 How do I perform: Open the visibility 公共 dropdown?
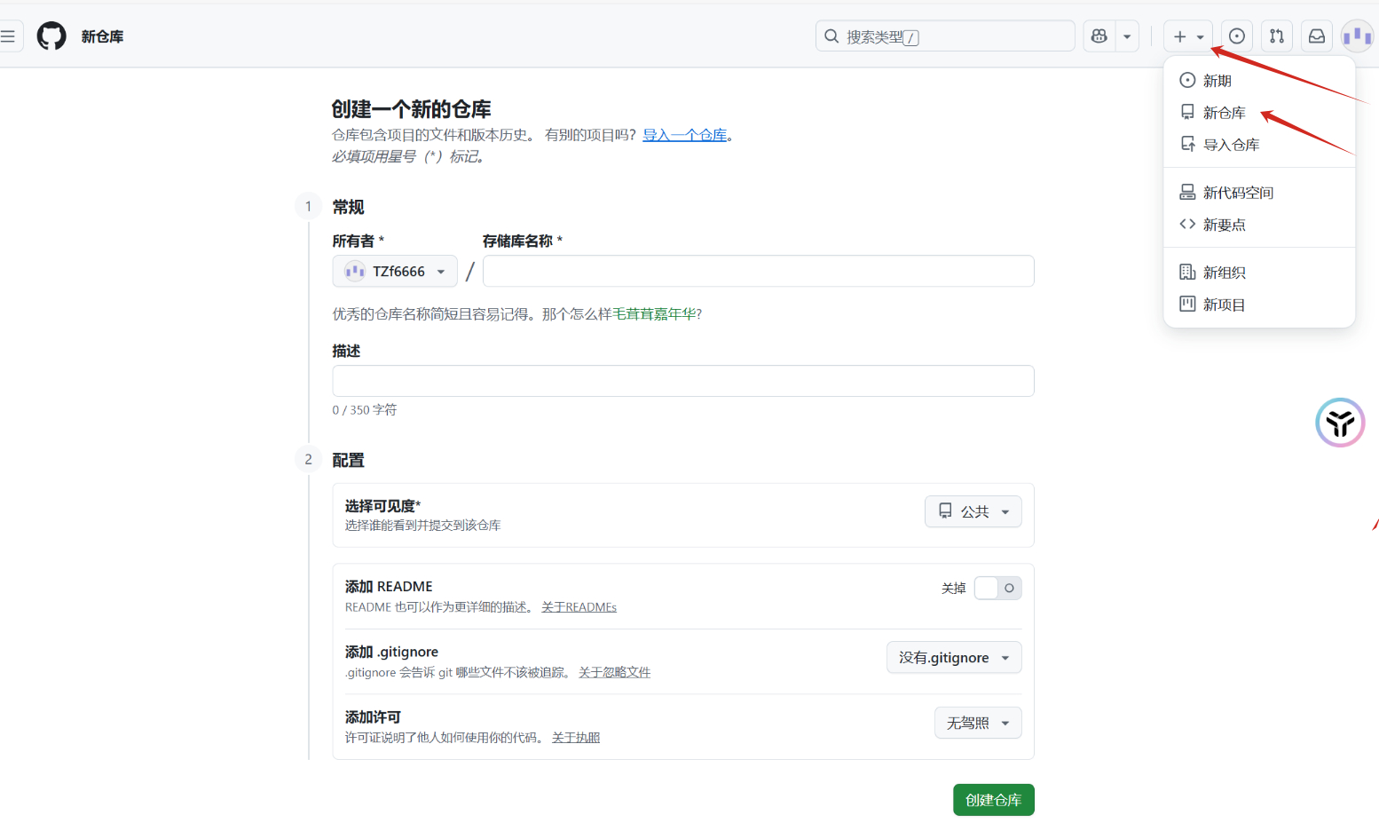click(973, 511)
